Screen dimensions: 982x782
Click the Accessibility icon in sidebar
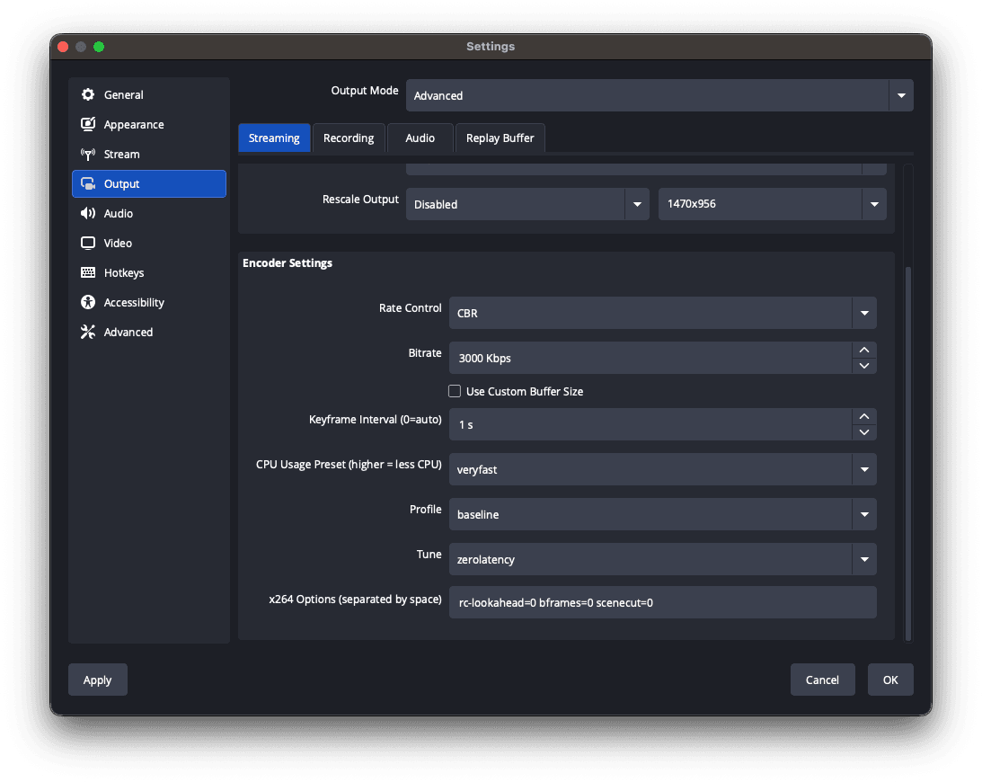point(88,303)
